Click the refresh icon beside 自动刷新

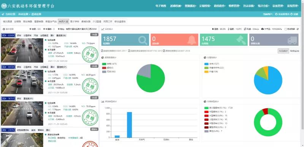298,29
